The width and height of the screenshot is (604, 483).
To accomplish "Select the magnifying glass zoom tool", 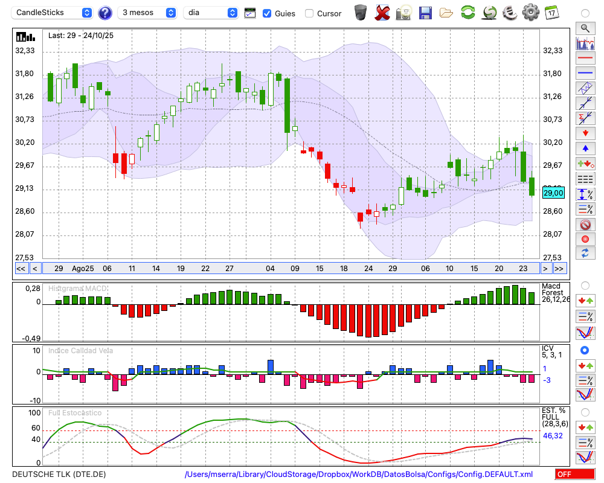I will tap(585, 28).
